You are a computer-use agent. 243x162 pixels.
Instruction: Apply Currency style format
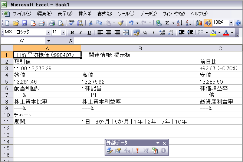(x=137, y=33)
